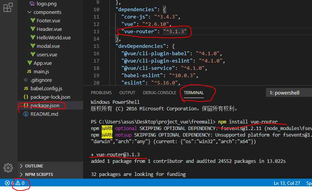Click line number 15 in gutter
The width and height of the screenshot is (312, 191).
(96, 46)
